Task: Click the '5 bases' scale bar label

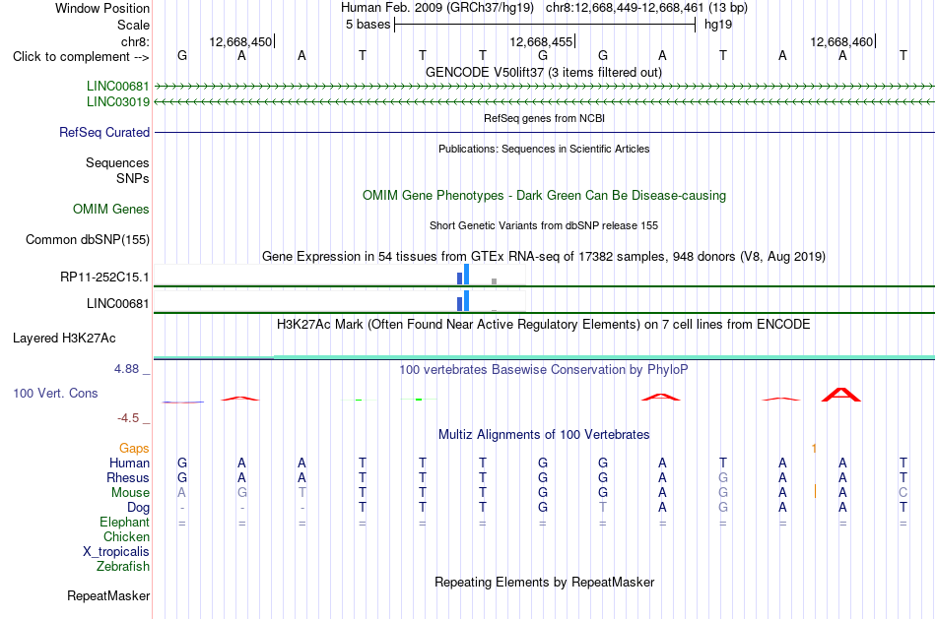Action: (368, 25)
